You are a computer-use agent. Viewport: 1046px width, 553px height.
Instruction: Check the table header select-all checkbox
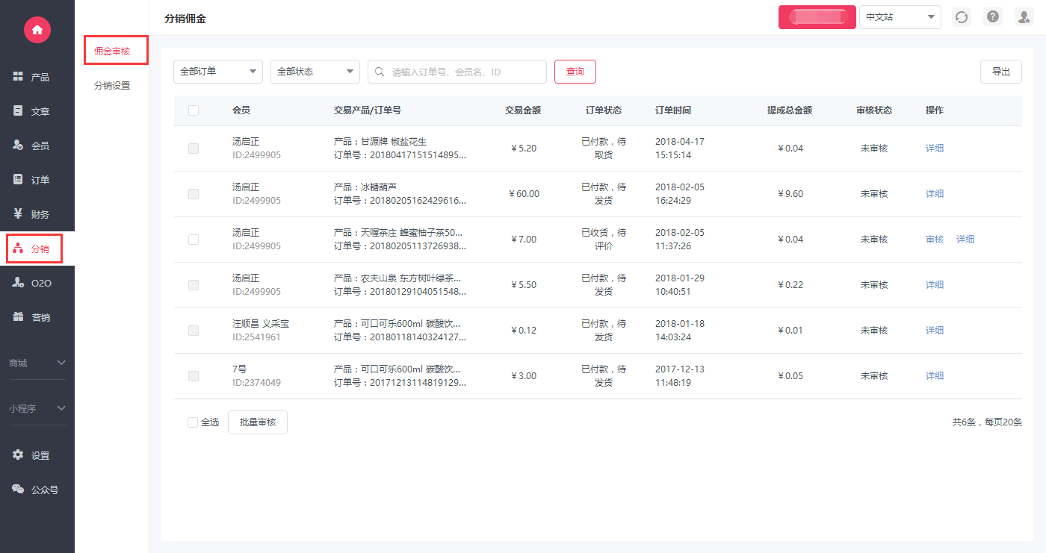tap(194, 110)
